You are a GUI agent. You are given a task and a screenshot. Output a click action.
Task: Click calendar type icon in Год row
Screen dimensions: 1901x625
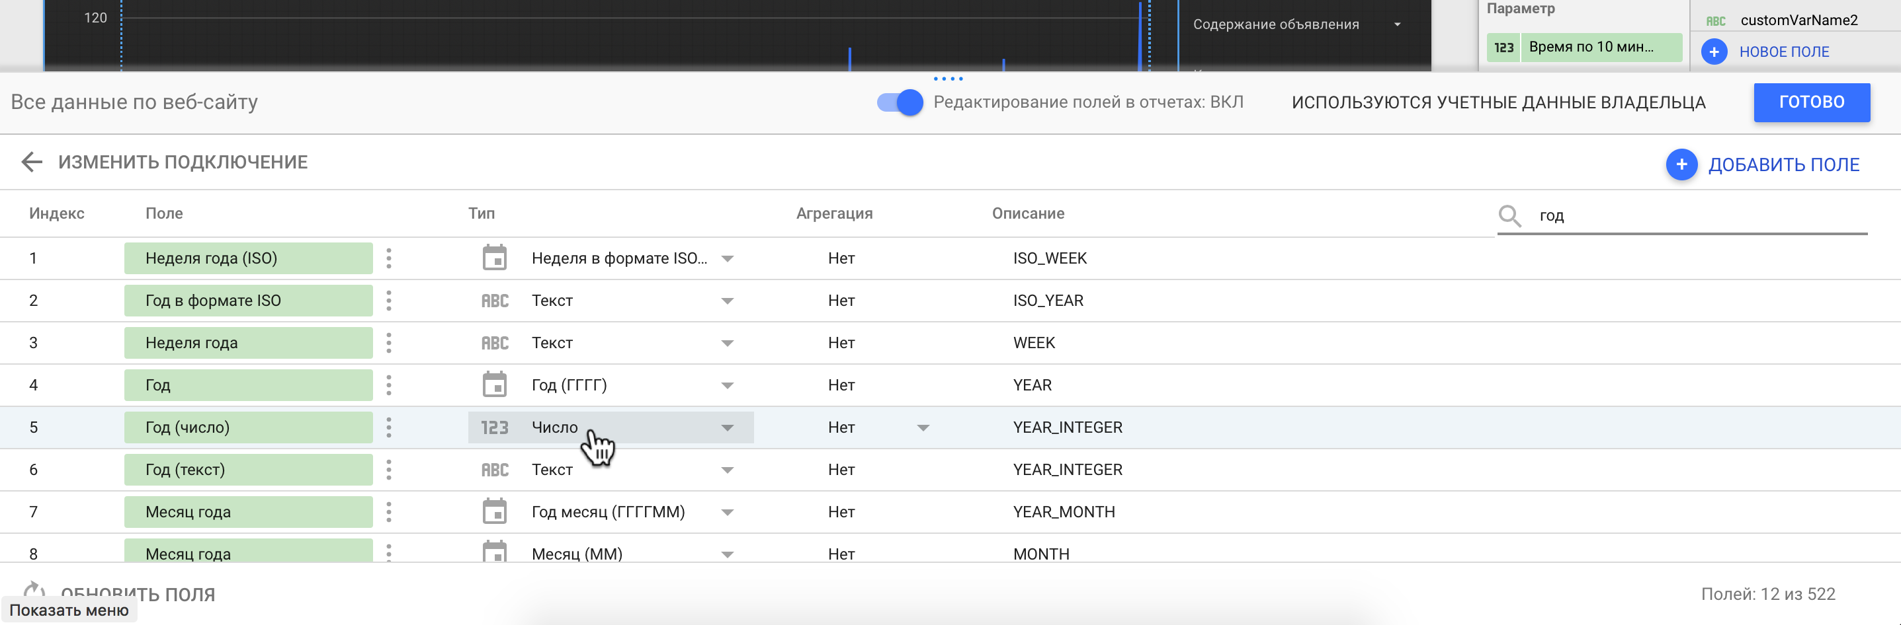click(495, 385)
